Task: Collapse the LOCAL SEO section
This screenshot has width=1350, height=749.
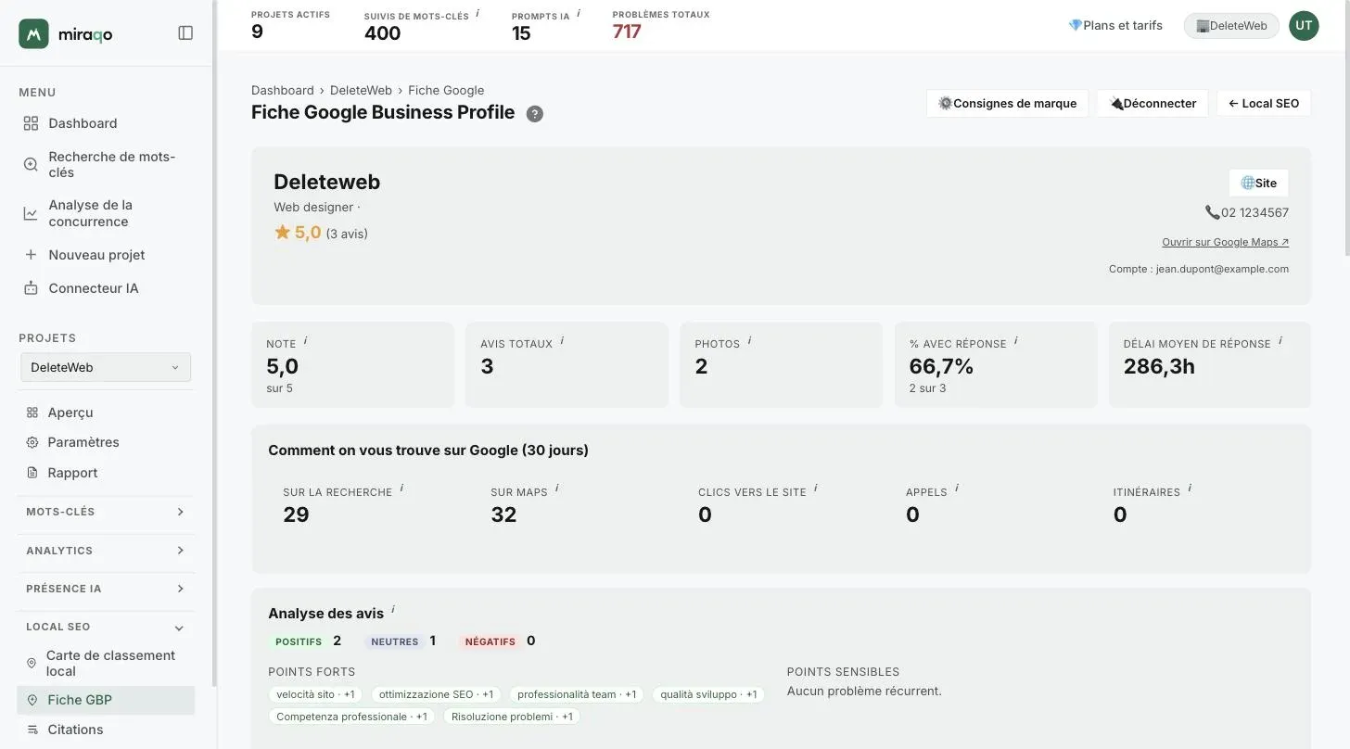Action: click(106, 628)
